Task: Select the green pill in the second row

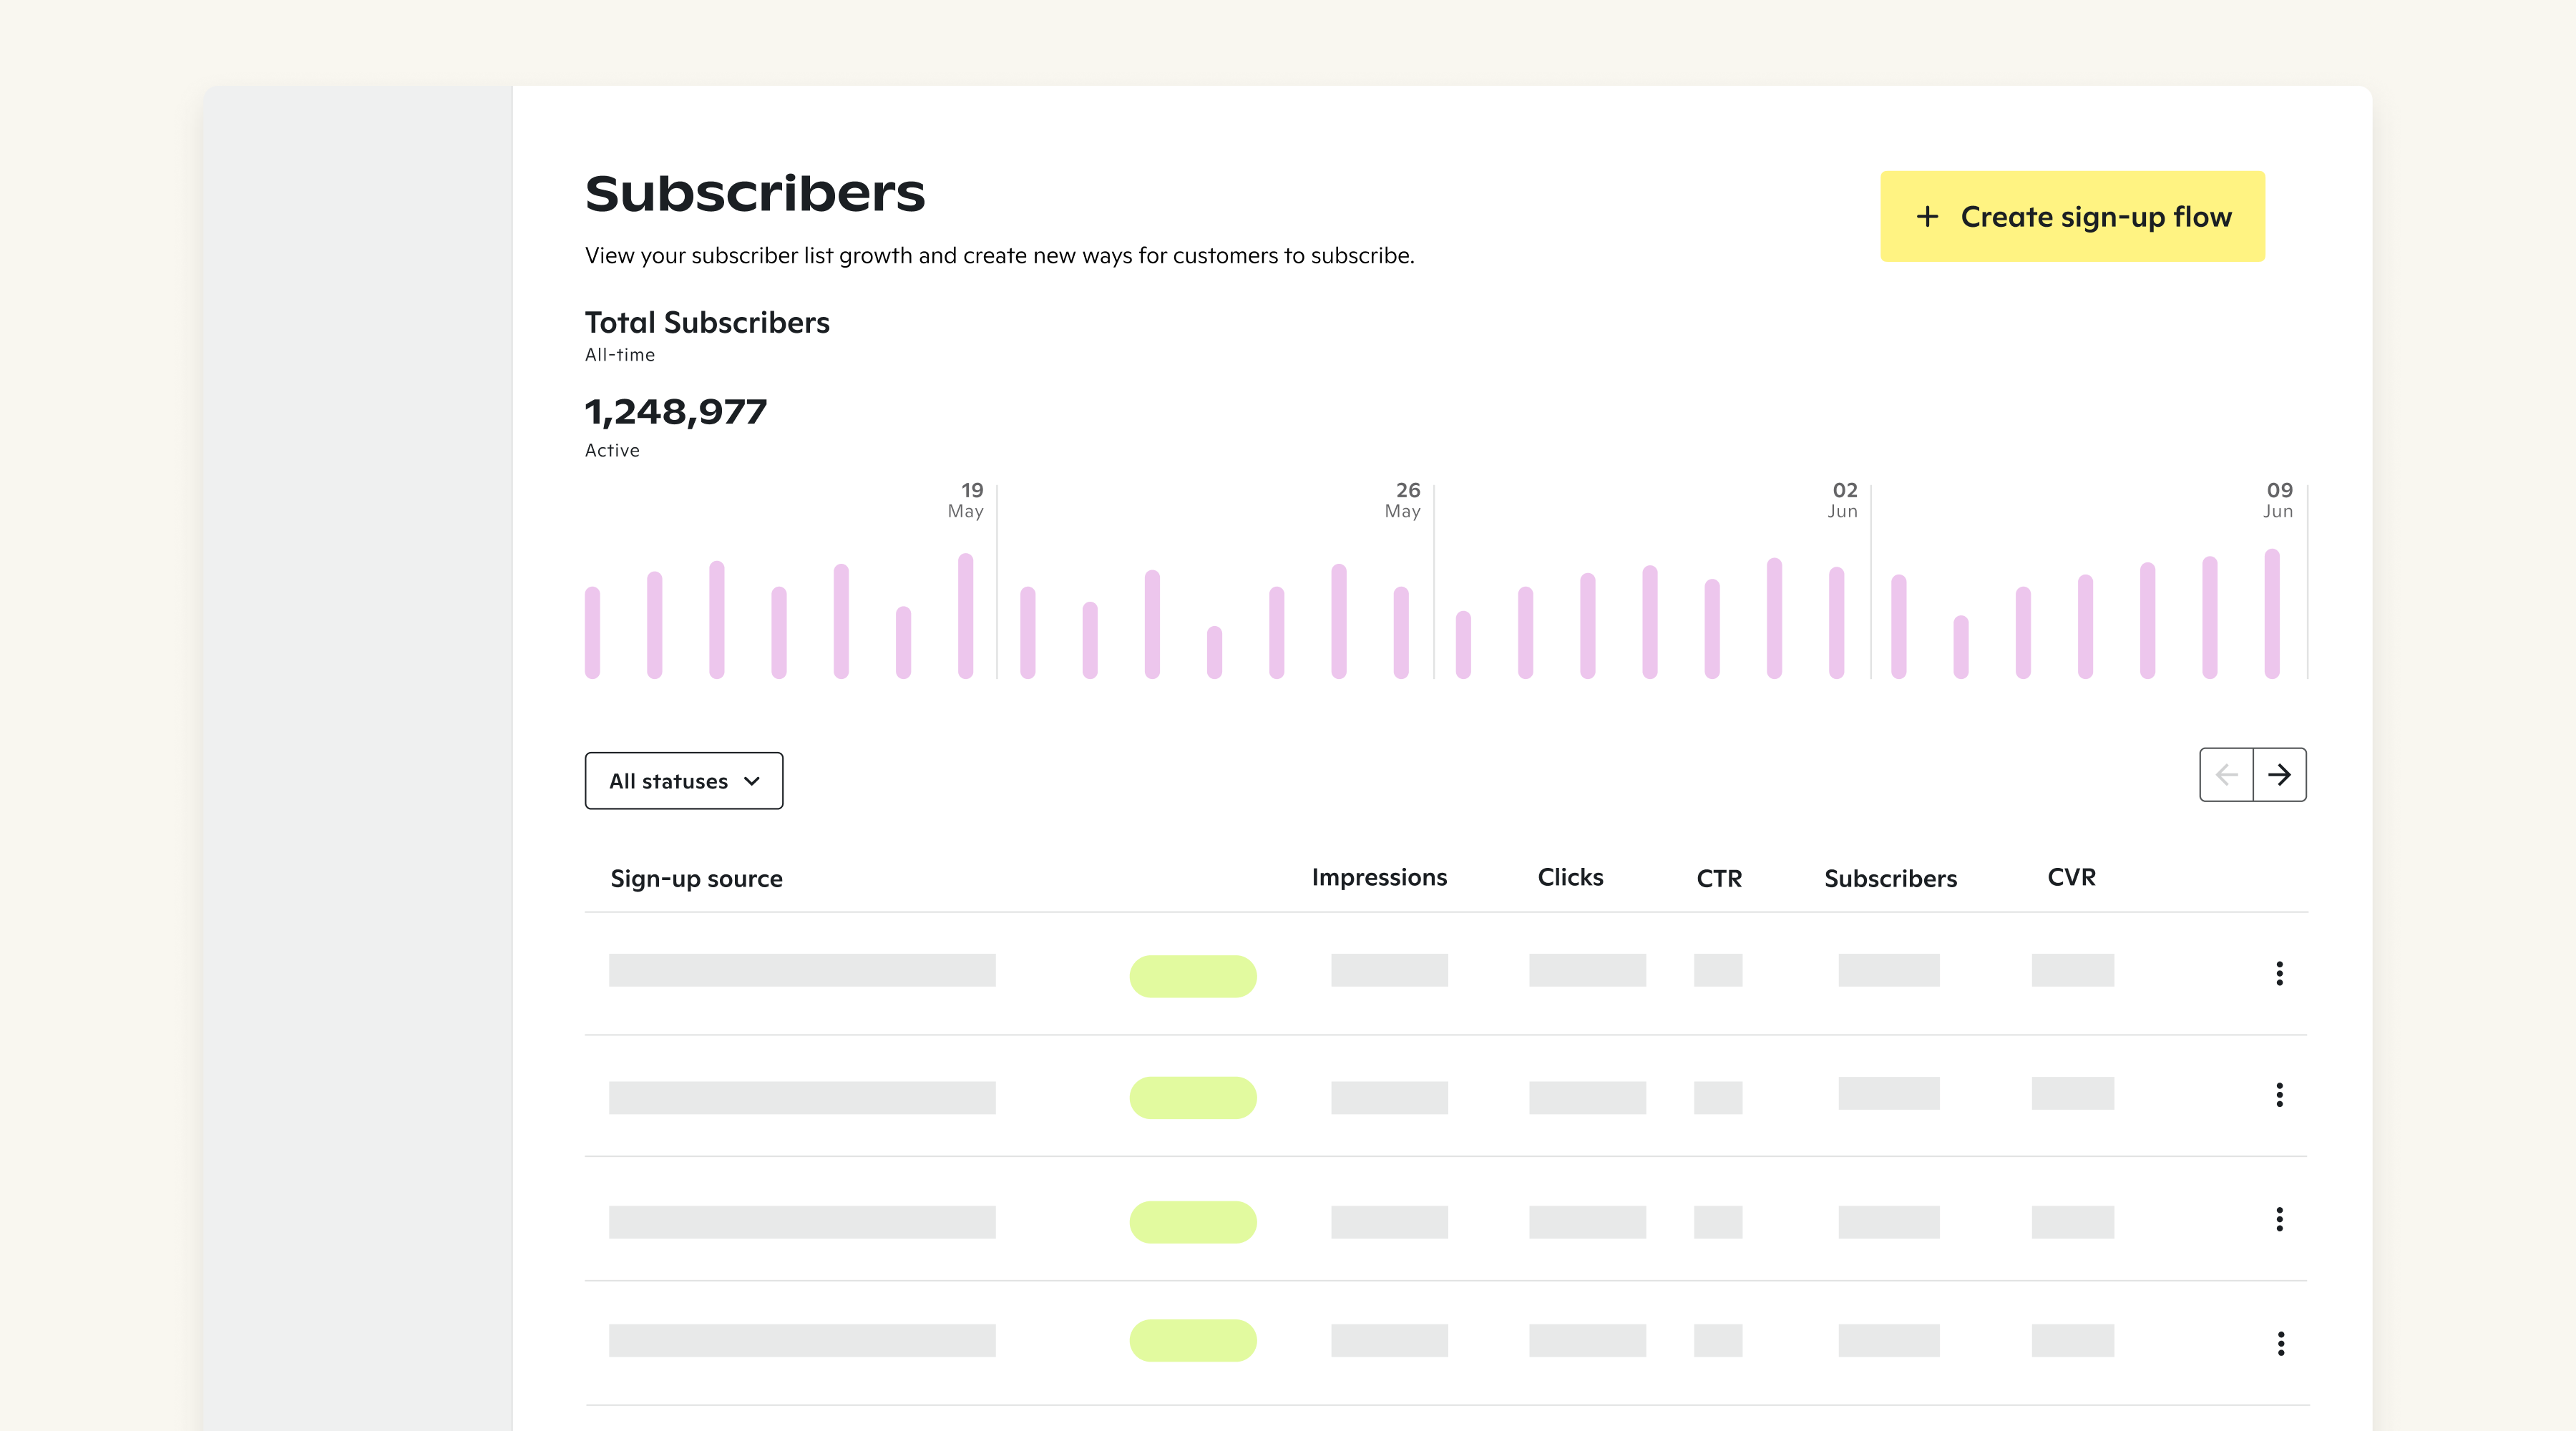Action: 1193,1097
